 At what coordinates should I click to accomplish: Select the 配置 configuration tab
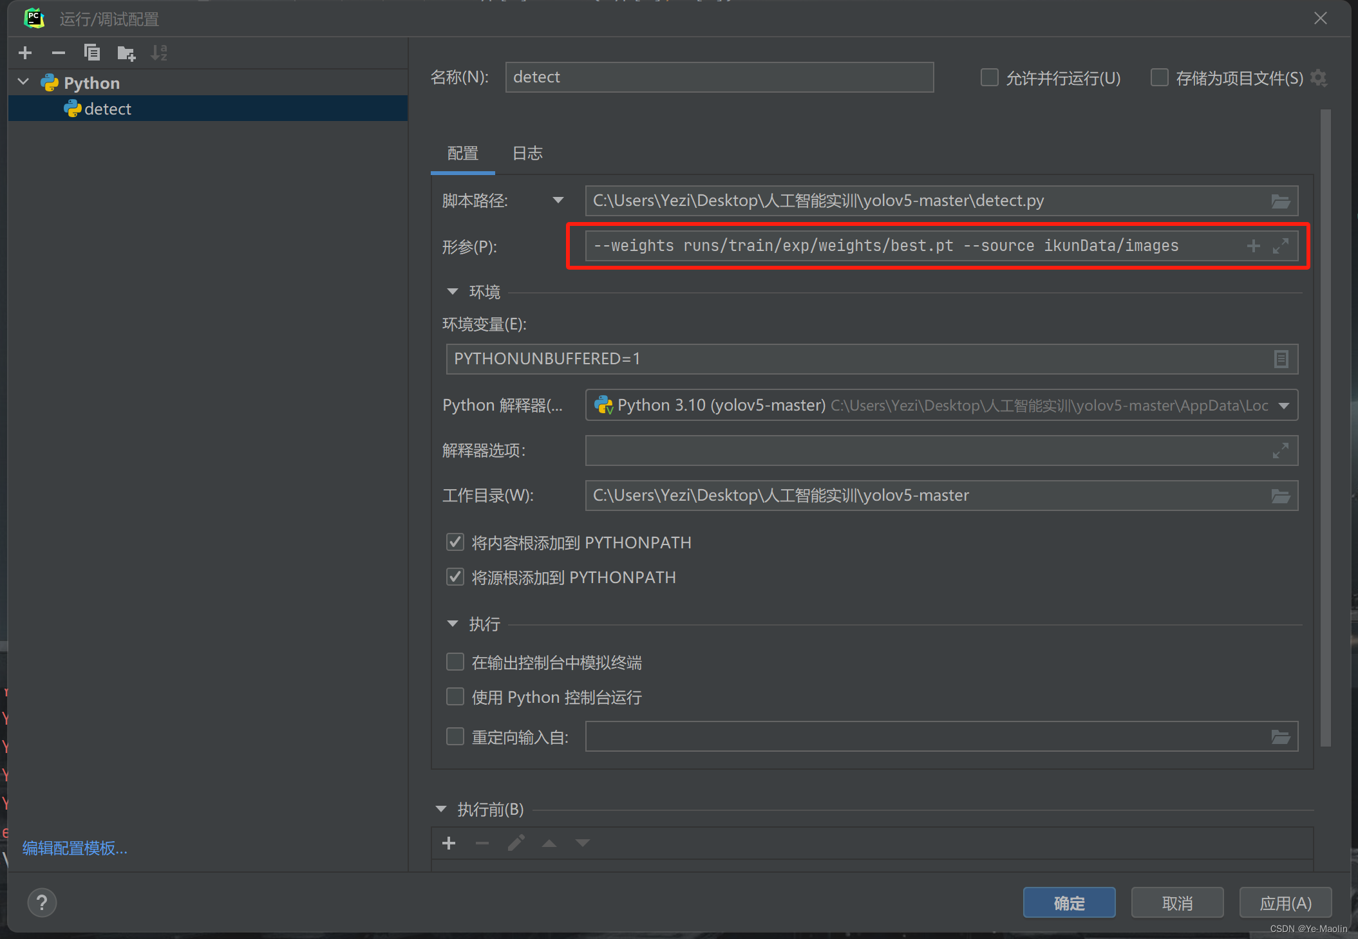point(462,154)
